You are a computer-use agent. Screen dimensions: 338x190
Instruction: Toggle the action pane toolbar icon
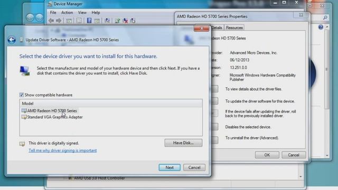[x=97, y=21]
